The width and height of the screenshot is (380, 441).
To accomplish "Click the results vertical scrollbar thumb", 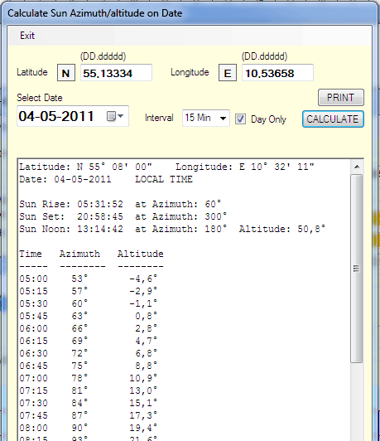I will [x=357, y=269].
